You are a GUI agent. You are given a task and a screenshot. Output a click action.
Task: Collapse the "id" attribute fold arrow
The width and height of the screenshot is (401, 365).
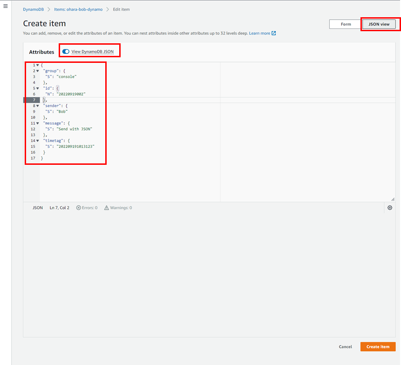click(x=38, y=88)
